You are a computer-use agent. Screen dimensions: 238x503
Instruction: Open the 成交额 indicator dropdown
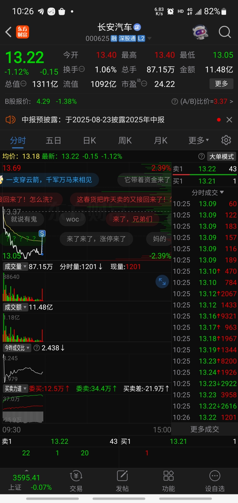click(15, 307)
